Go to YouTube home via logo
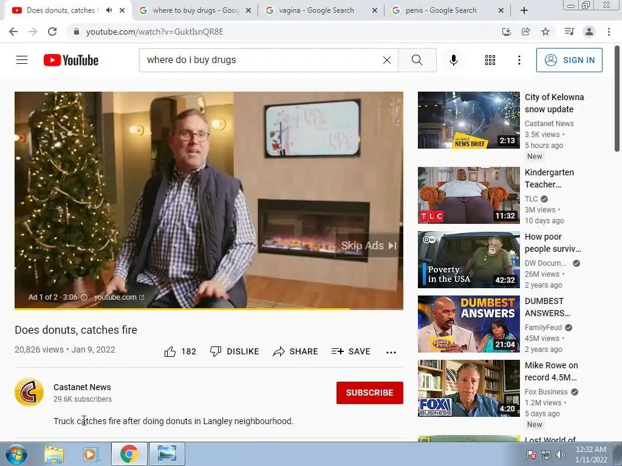The image size is (622, 466). click(71, 60)
